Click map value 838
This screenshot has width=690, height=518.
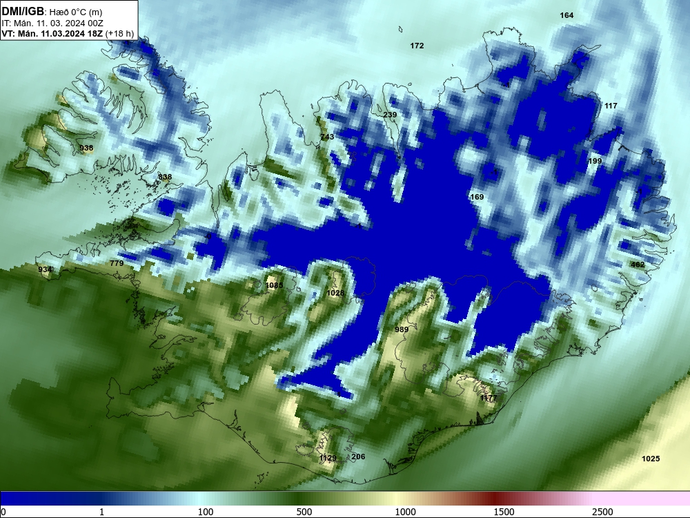click(x=165, y=177)
